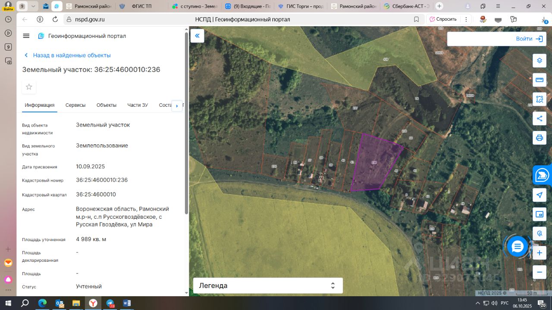This screenshot has height=310, width=552.
Task: Activate the area search selection tool
Action: (x=539, y=99)
